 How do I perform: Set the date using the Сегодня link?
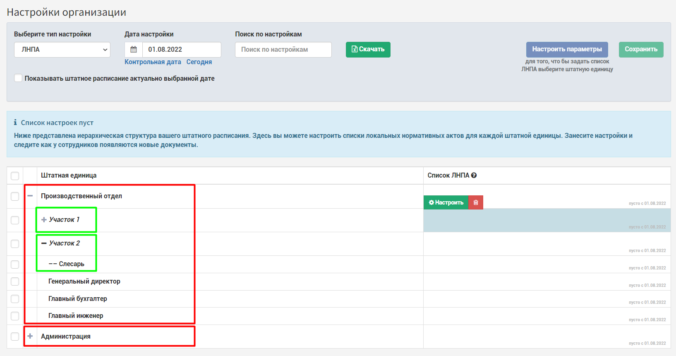(x=199, y=62)
